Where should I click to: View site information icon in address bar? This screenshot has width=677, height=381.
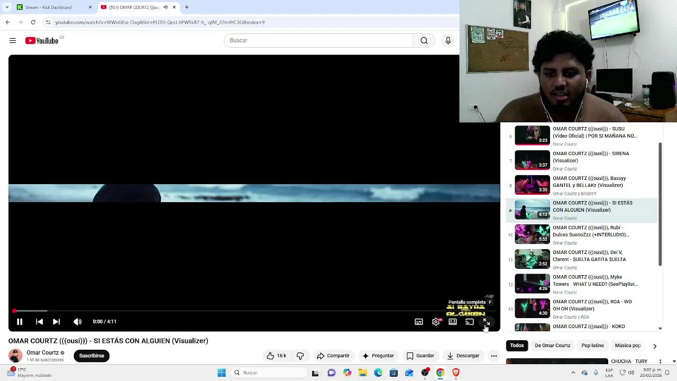pyautogui.click(x=48, y=22)
